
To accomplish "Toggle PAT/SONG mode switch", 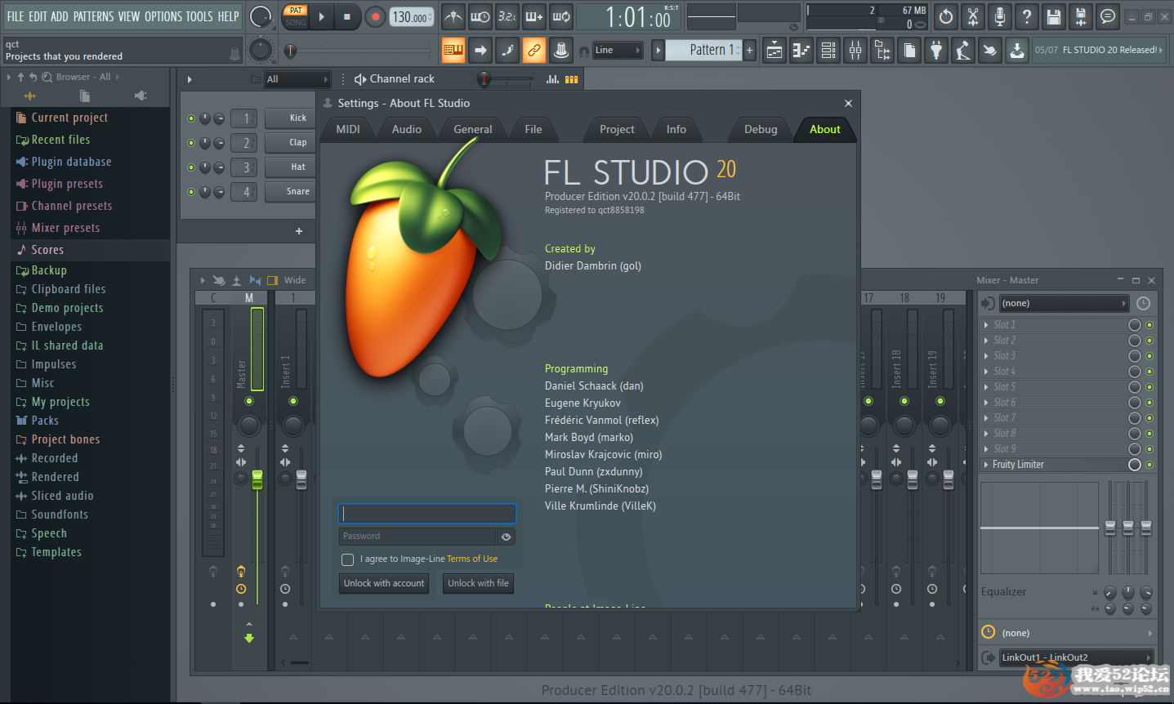I will 295,16.
